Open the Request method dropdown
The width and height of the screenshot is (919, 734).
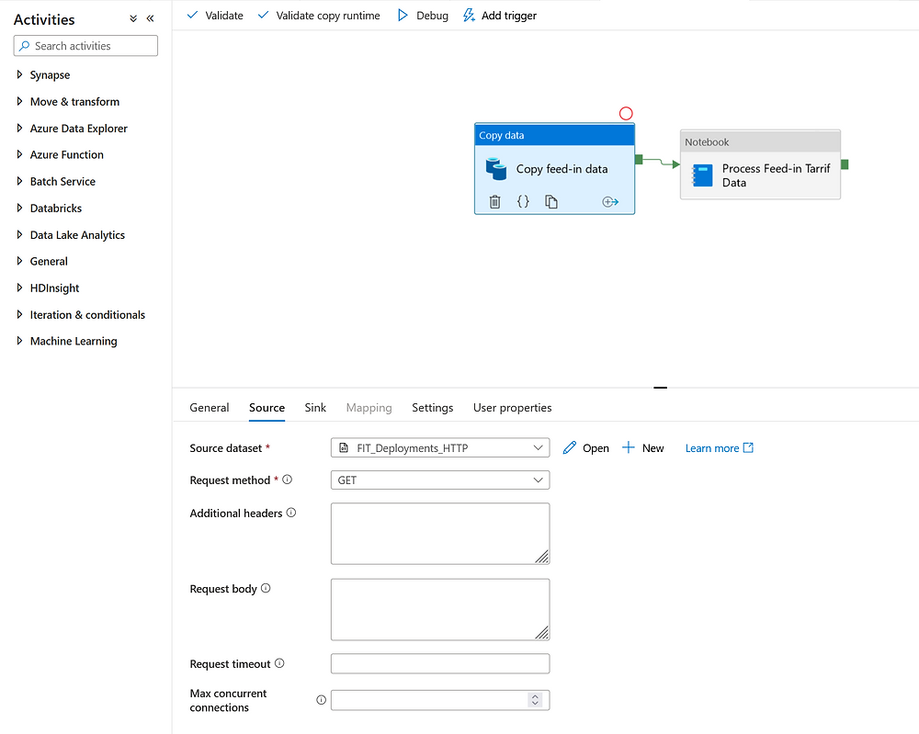tap(440, 480)
